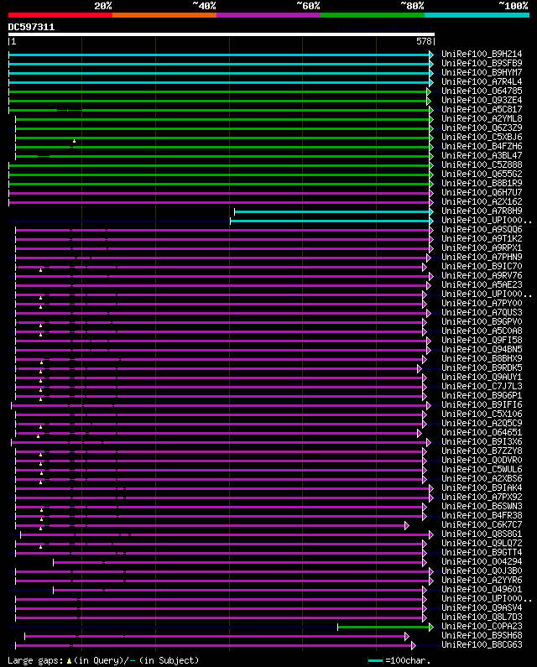Open the UniRef100_O64785 hit
This screenshot has width=537, height=667.
(482, 91)
